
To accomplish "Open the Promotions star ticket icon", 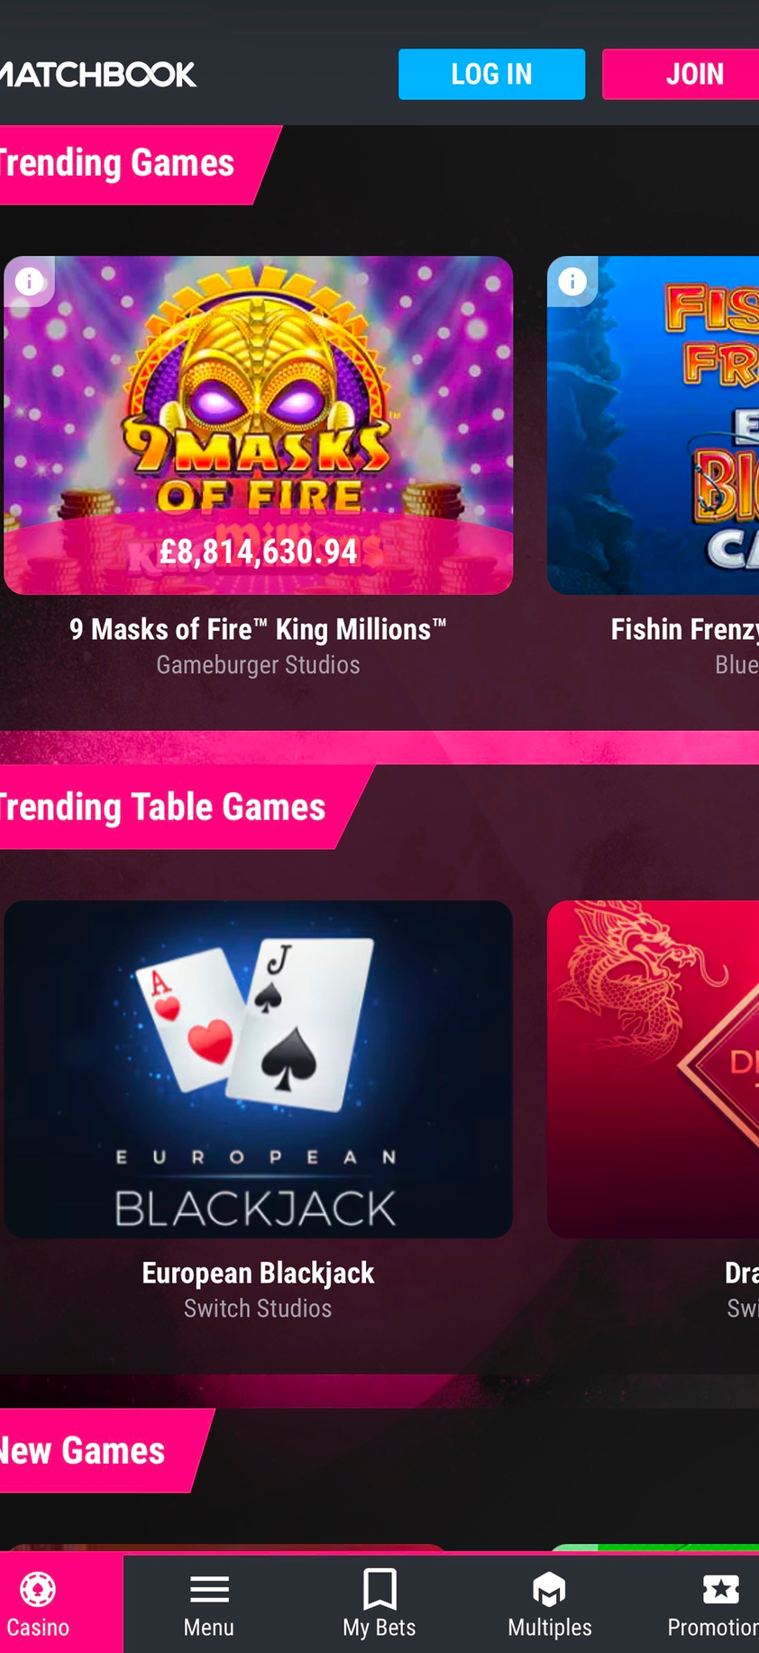I will 721,1589.
